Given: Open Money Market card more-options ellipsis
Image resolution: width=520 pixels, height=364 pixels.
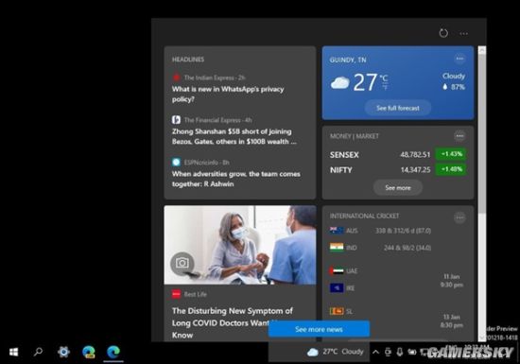Looking at the screenshot, I should (459, 136).
